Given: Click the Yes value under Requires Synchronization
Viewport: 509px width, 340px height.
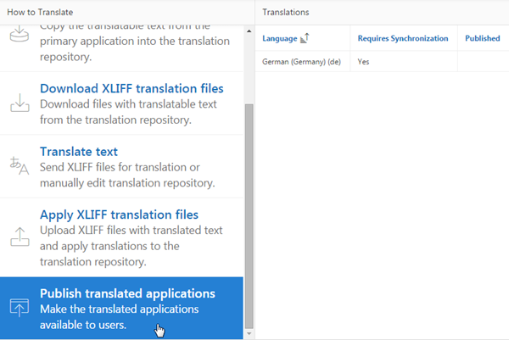Looking at the screenshot, I should tap(364, 62).
